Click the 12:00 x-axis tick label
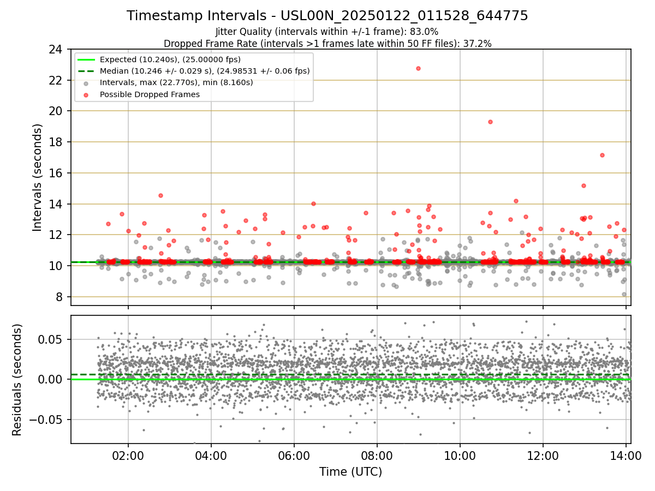 (543, 456)
